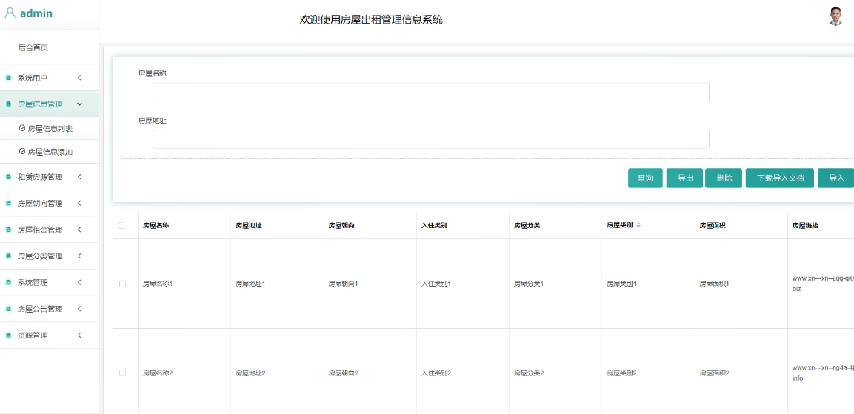Expand the 房屋分类管理 chevron
The image size is (854, 414).
[79, 256]
